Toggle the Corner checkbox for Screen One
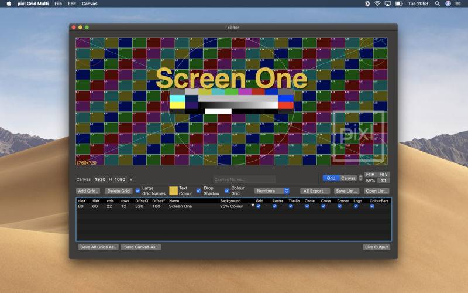 coord(340,206)
